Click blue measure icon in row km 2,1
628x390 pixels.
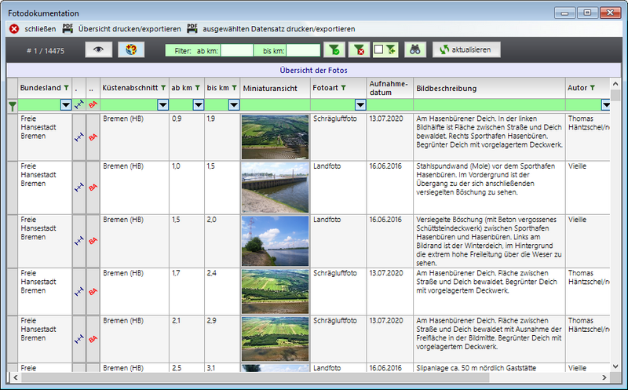[x=79, y=339]
